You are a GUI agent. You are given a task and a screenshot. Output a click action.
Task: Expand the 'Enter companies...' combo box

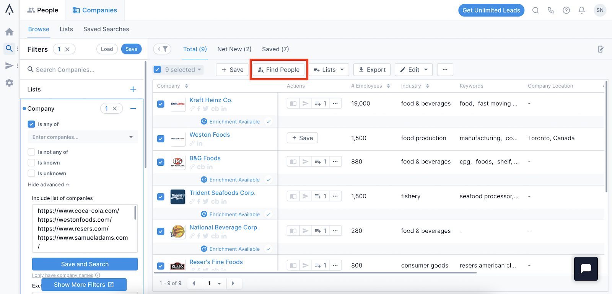[x=83, y=137]
